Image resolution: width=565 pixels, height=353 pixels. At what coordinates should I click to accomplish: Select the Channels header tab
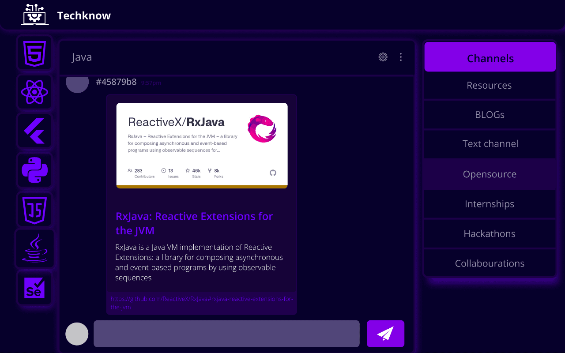(490, 57)
